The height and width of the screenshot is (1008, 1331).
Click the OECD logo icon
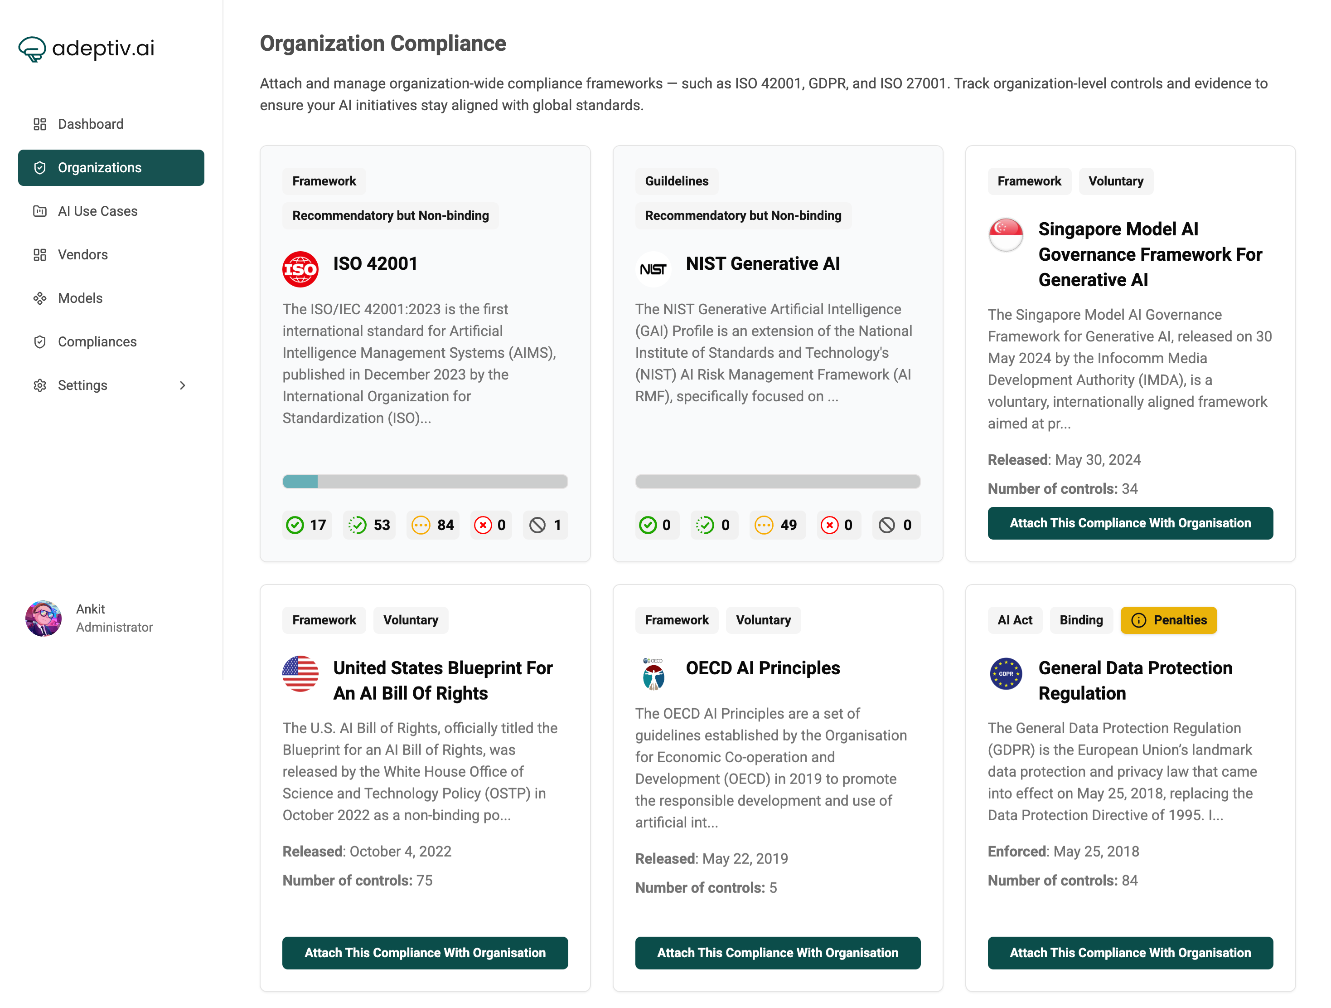pos(653,674)
